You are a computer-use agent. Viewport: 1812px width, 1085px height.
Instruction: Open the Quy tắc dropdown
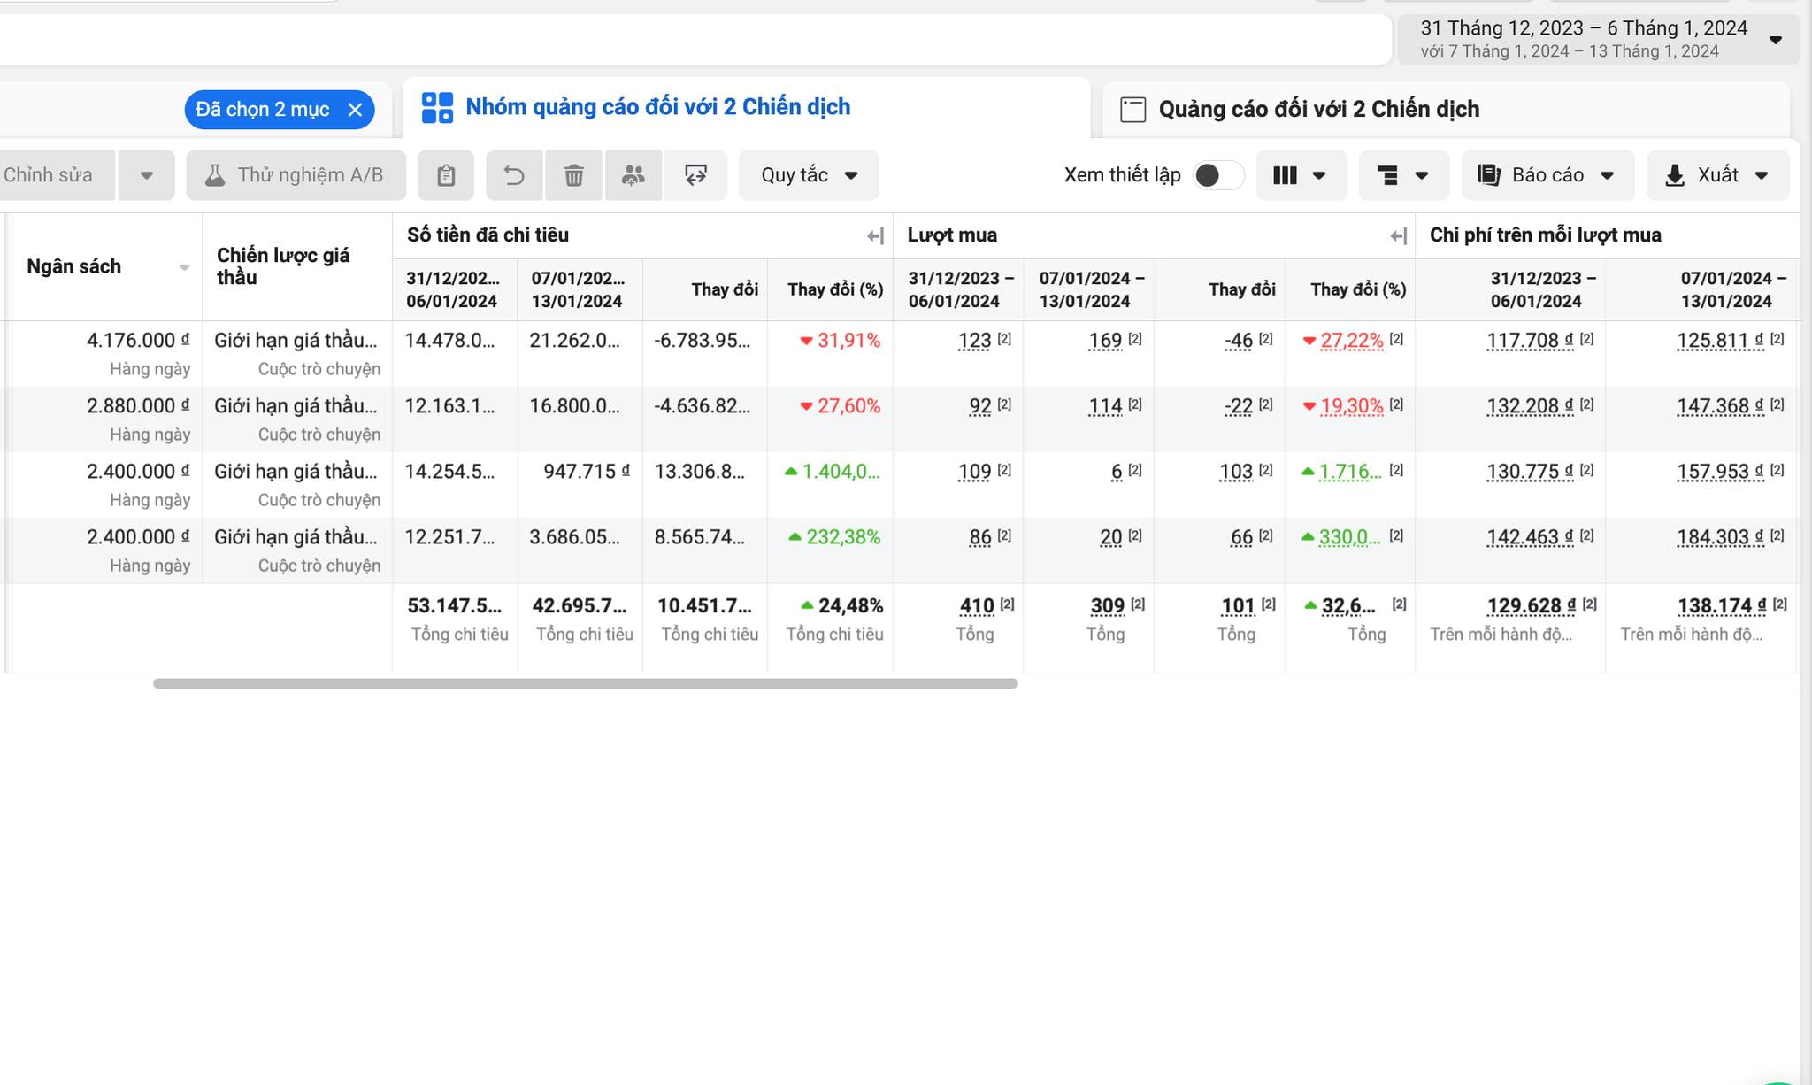click(809, 175)
